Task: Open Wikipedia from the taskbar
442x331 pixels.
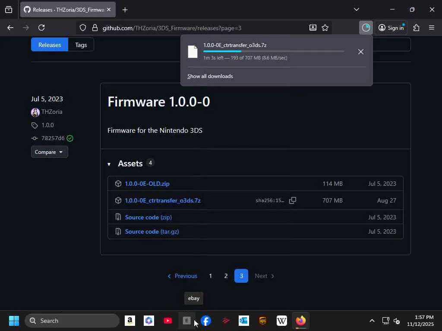Action: pos(281,321)
